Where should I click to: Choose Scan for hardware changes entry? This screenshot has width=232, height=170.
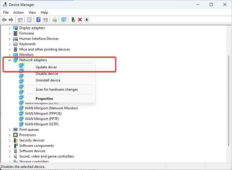[x=60, y=89]
